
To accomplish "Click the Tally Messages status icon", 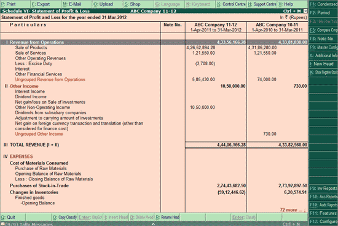I will tap(2, 224).
